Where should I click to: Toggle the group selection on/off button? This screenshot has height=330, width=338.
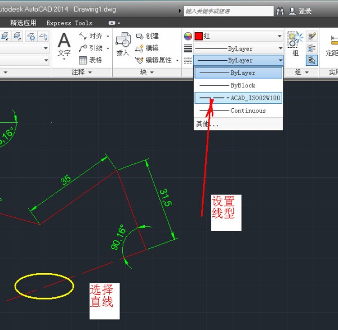(312, 60)
